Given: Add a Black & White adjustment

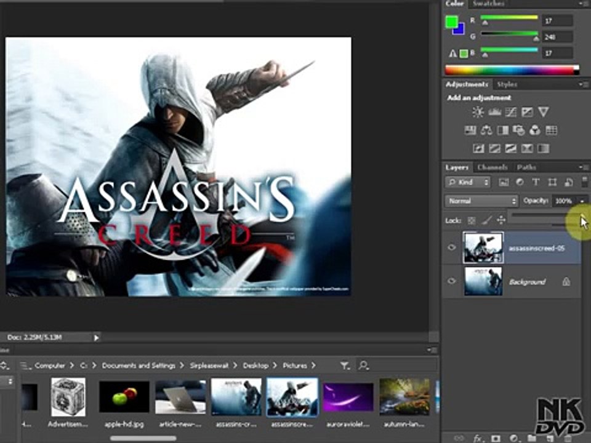Looking at the screenshot, I should pyautogui.click(x=503, y=130).
